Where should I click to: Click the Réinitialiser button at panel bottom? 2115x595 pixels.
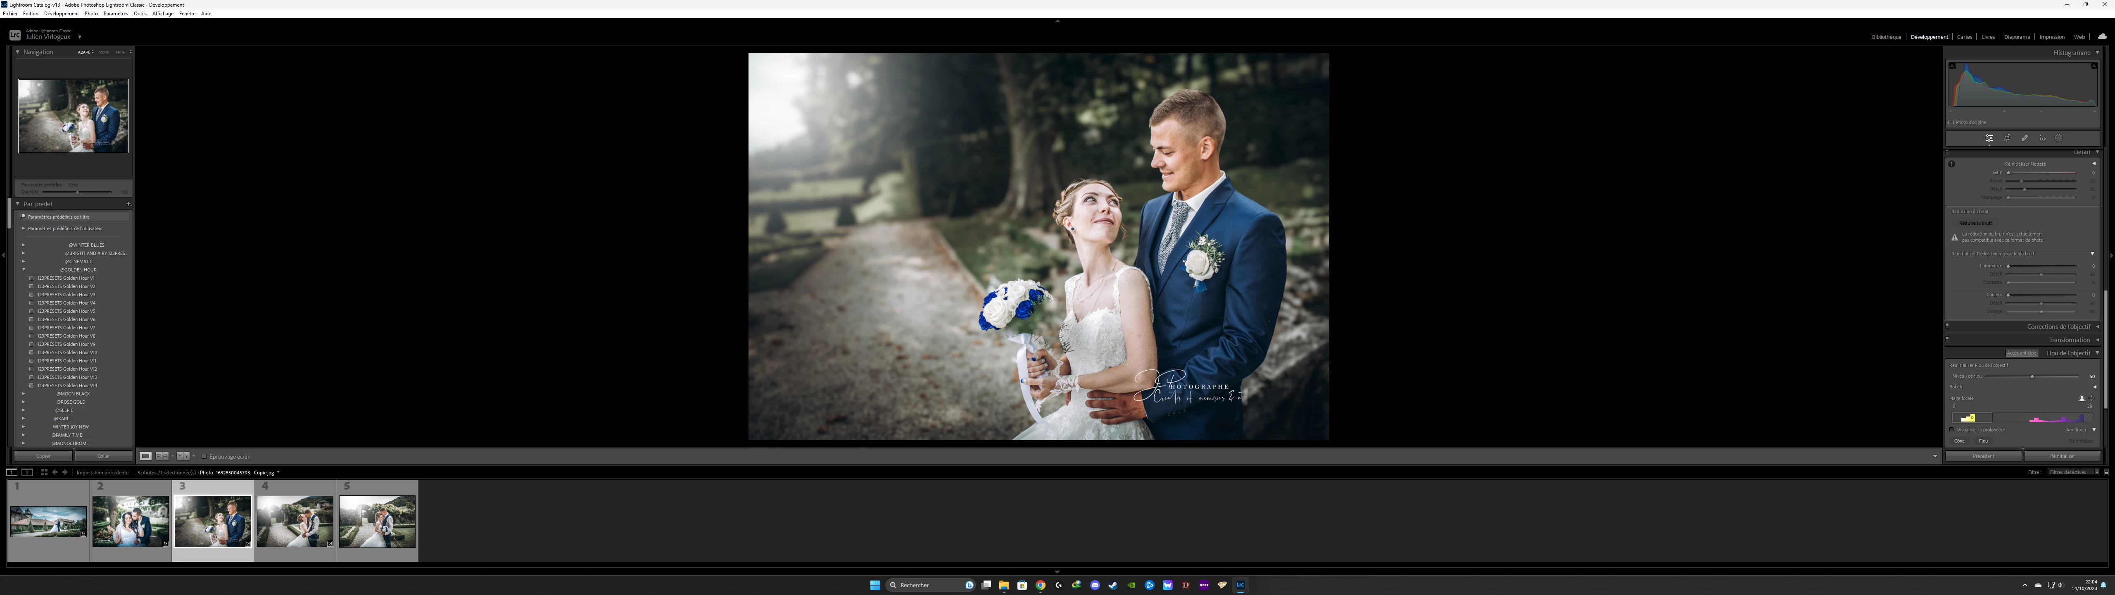click(x=2062, y=456)
